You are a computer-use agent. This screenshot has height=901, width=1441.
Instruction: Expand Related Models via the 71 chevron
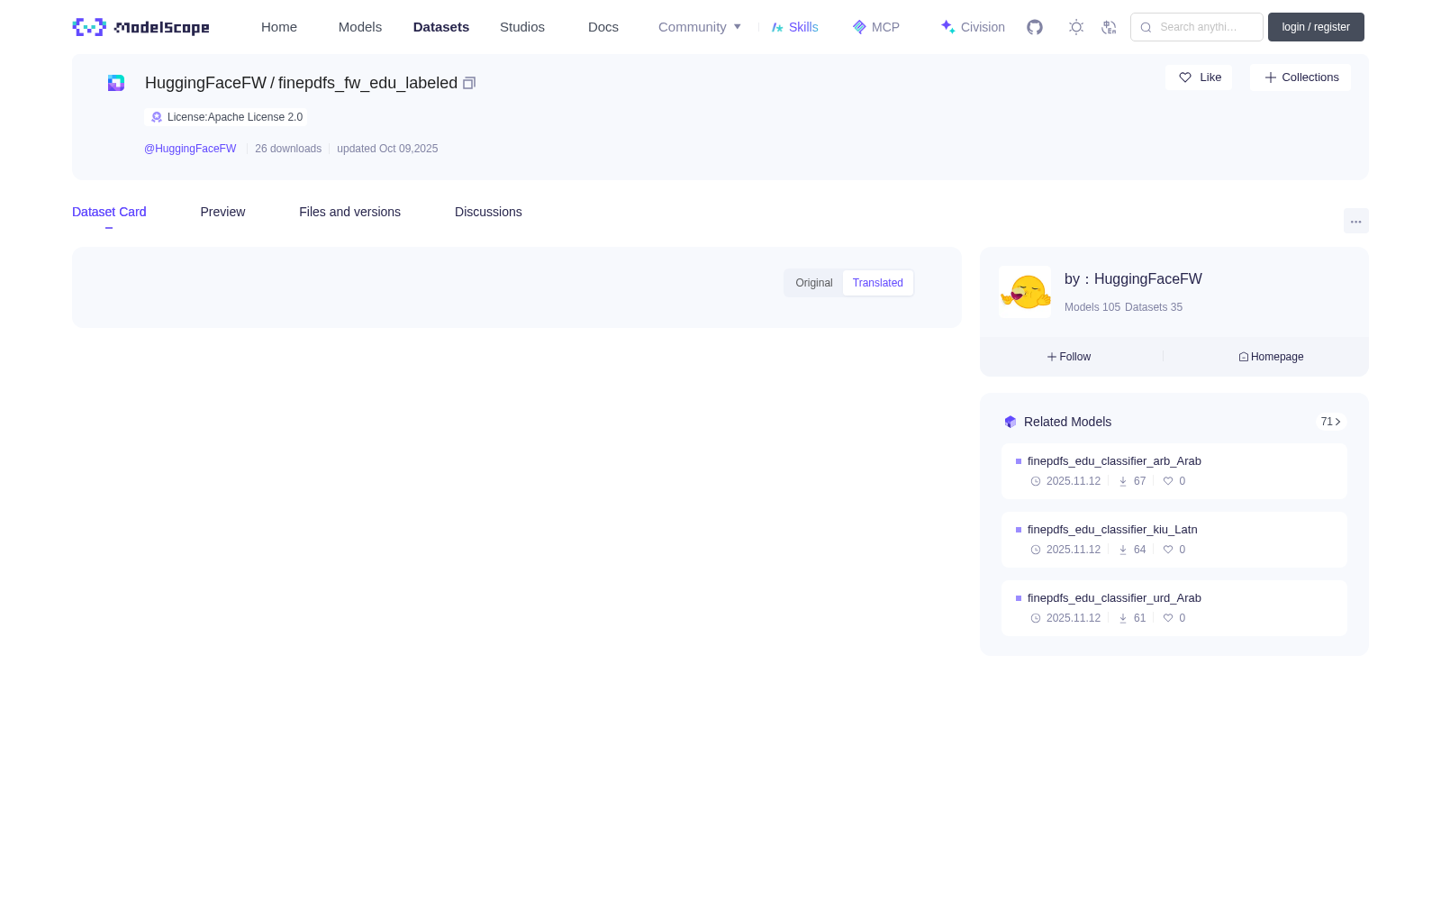(x=1331, y=422)
